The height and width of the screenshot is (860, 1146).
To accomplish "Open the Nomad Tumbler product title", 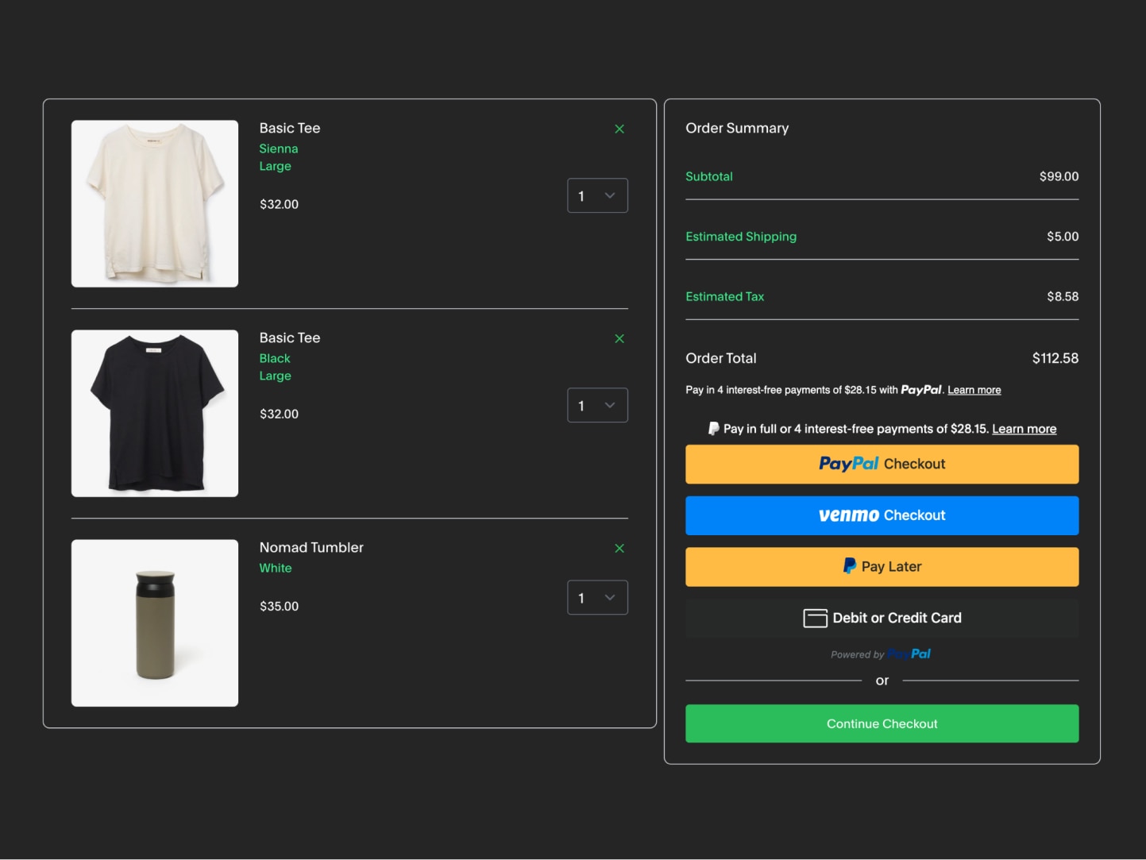I will (x=311, y=547).
